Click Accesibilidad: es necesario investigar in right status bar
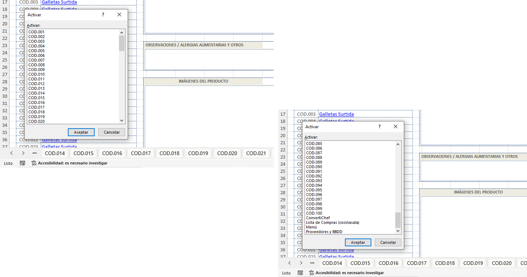Viewport: 527px width, 277px height. click(x=350, y=273)
